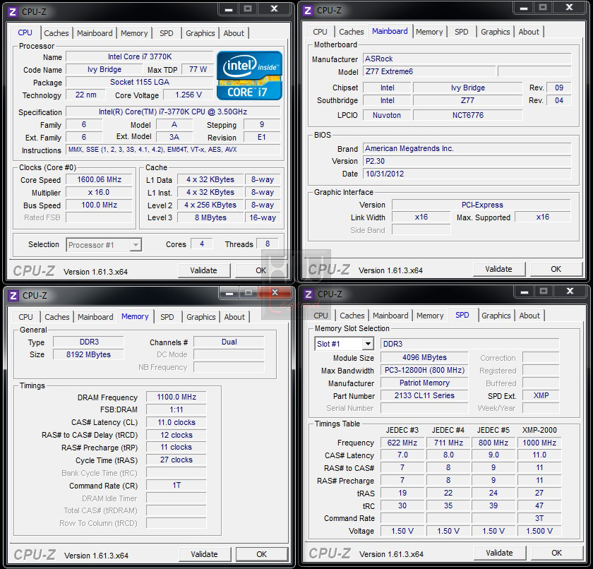Open About tab in CPU window
Image resolution: width=593 pixels, height=569 pixels.
(x=234, y=33)
